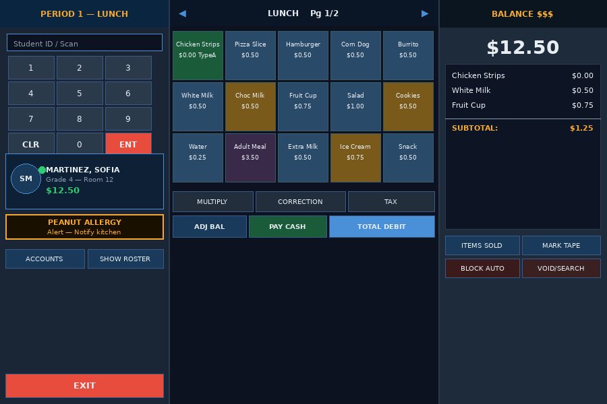This screenshot has width=607, height=404.
Task: Open ADJ BAL balance adjustment
Action: (x=210, y=226)
